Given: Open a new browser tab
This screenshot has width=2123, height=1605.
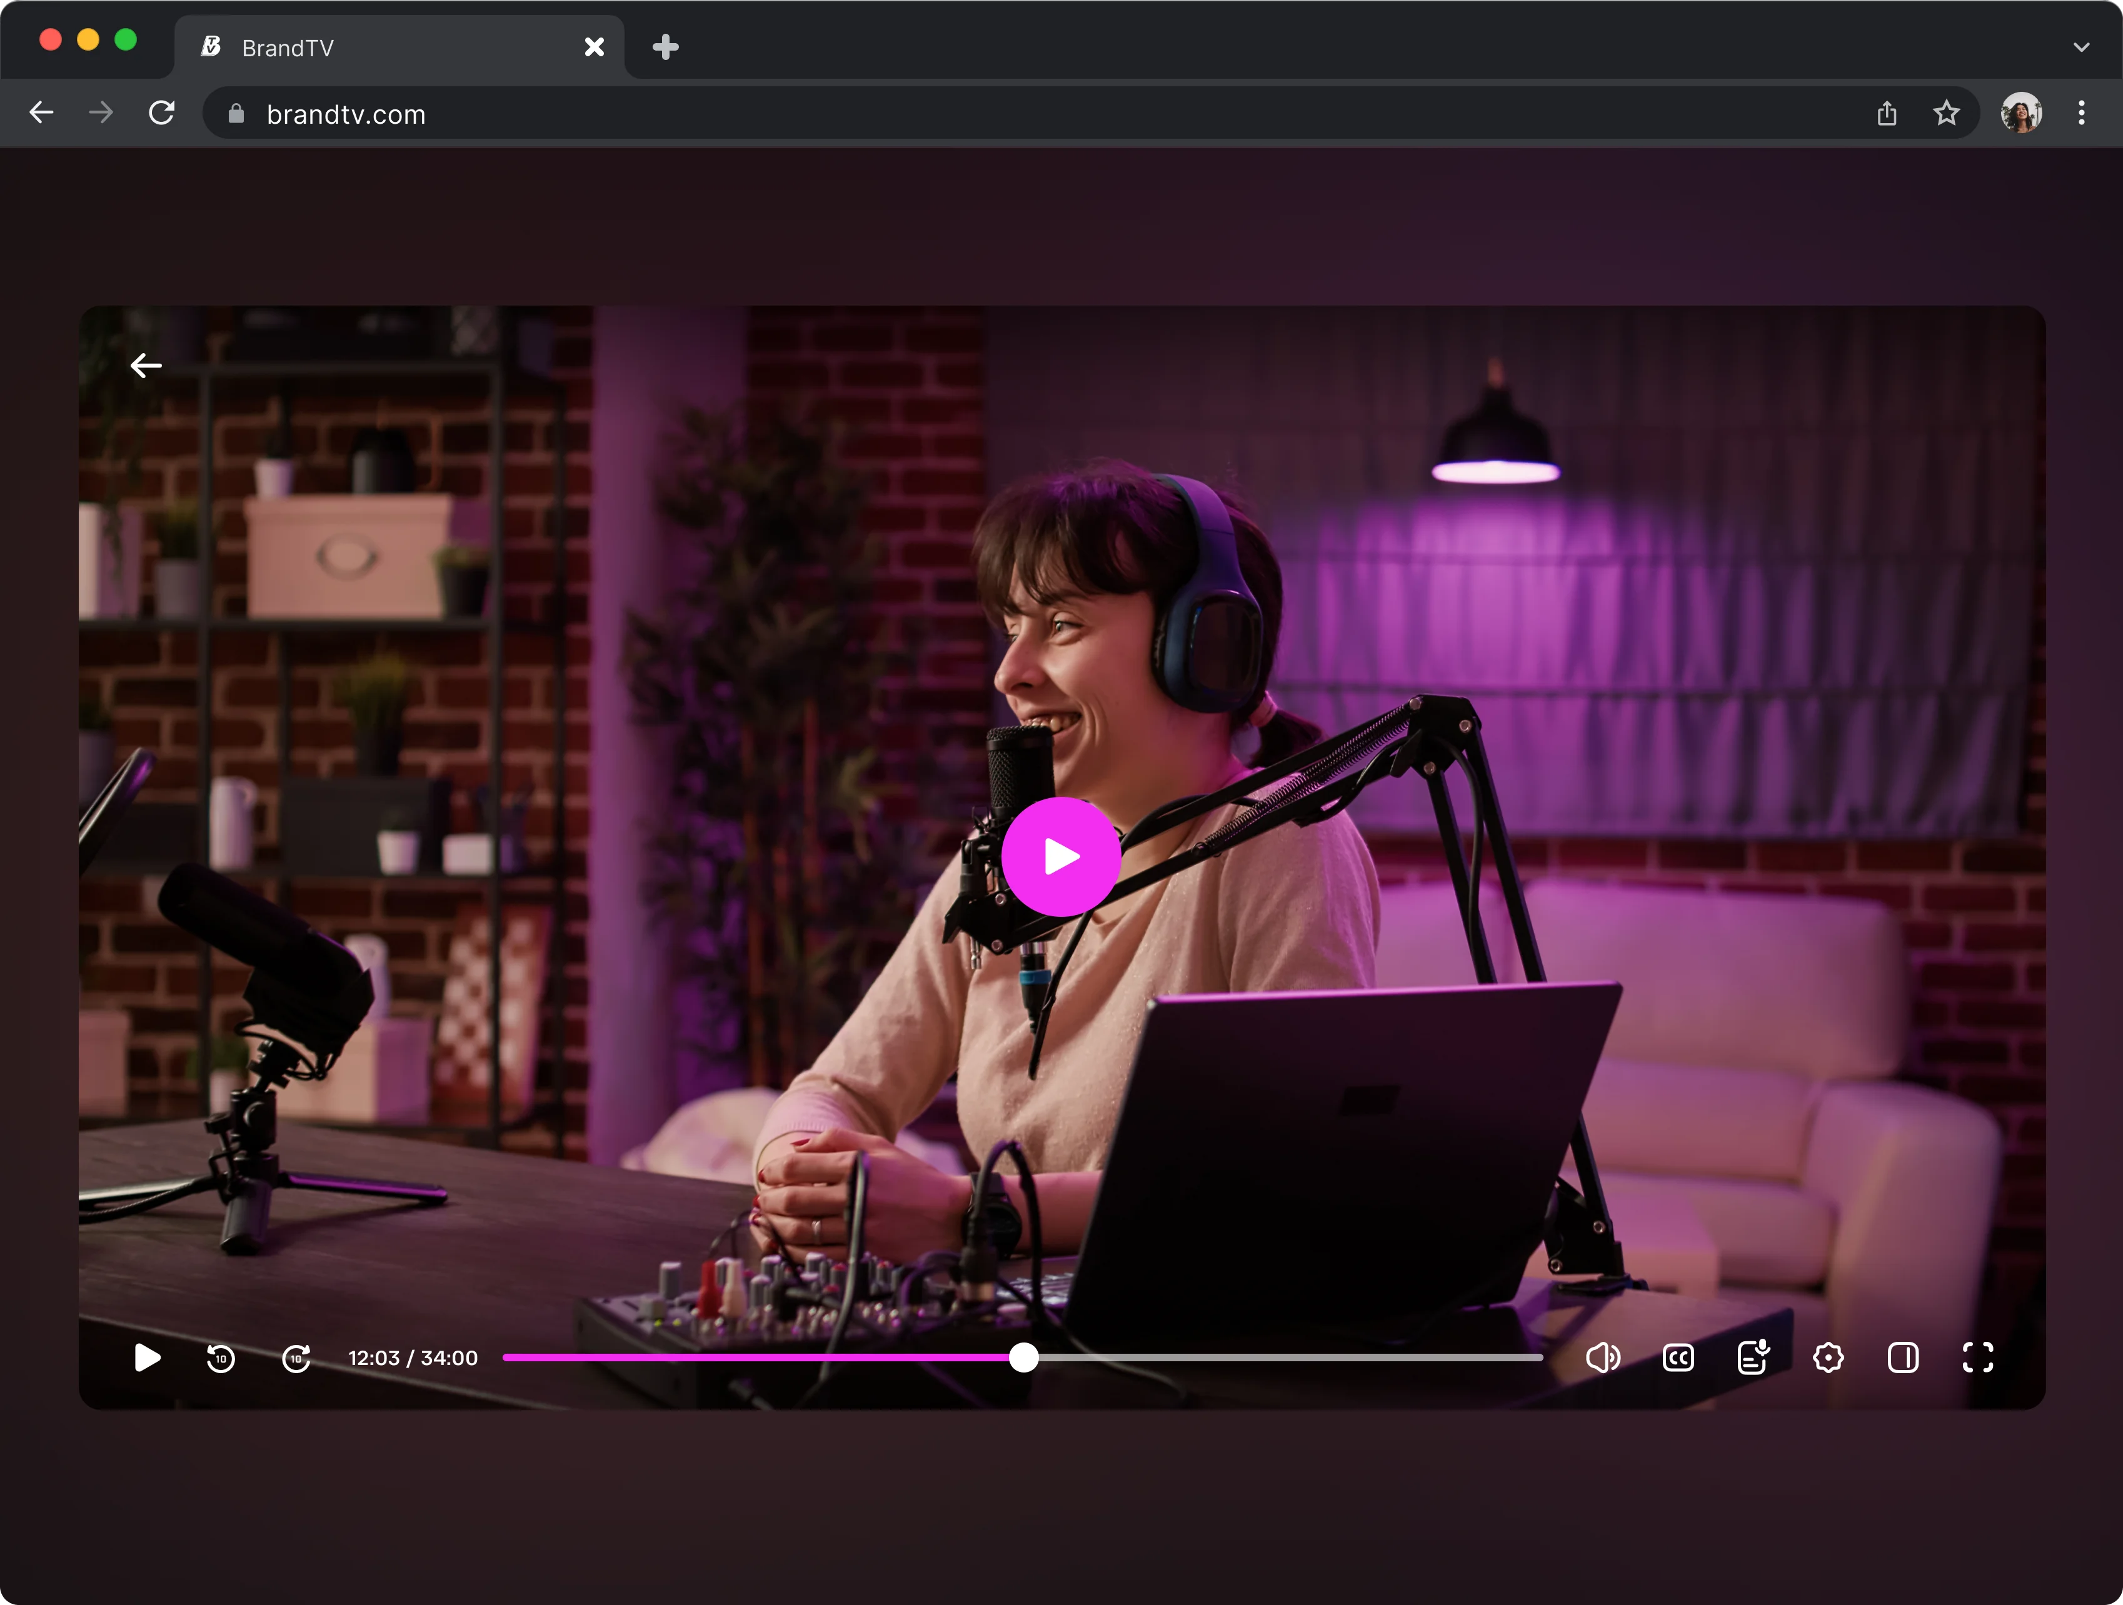Looking at the screenshot, I should click(665, 47).
